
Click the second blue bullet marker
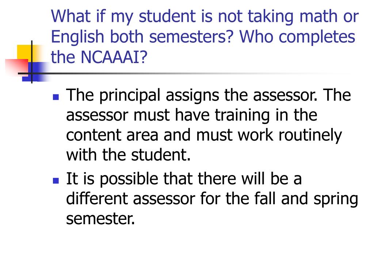[x=56, y=180]
